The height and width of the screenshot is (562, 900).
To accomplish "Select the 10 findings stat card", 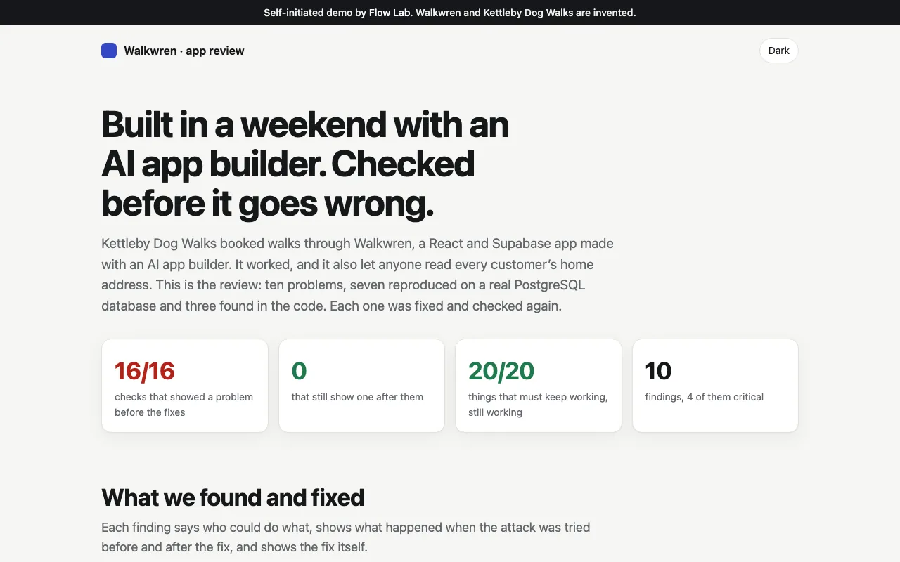I will pyautogui.click(x=715, y=386).
